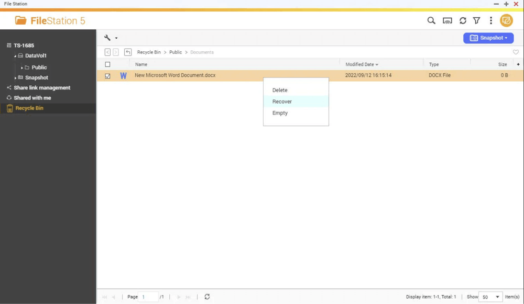Open the filter icon in the toolbar
Viewport: 524px width, 304px height.
pyautogui.click(x=476, y=20)
